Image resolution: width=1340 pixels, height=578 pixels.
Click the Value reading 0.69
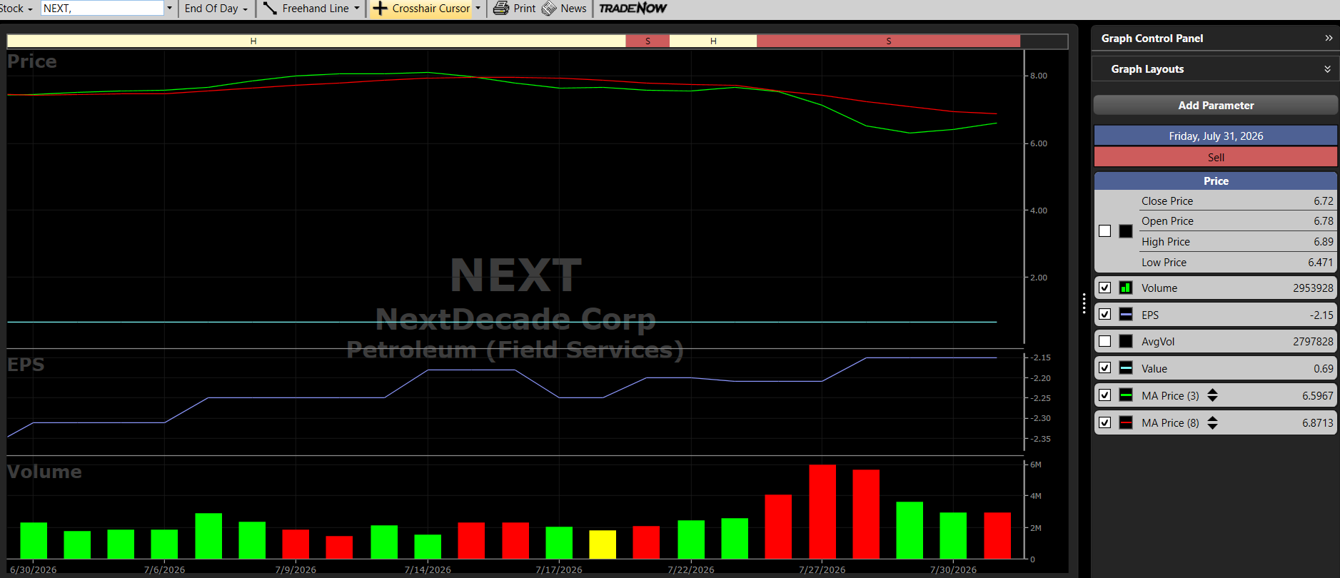[1324, 369]
